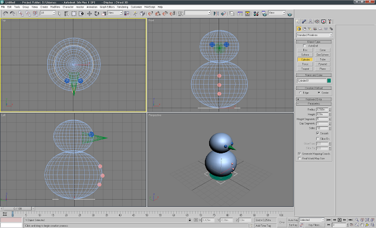Image resolution: width=376 pixels, height=228 pixels.
Task: Toggle Generate Mapping Coords checkbox
Action: pos(299,154)
